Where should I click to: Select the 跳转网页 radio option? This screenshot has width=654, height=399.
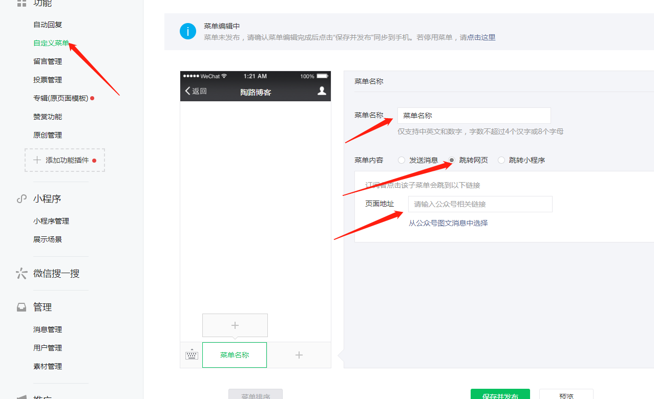[452, 160]
